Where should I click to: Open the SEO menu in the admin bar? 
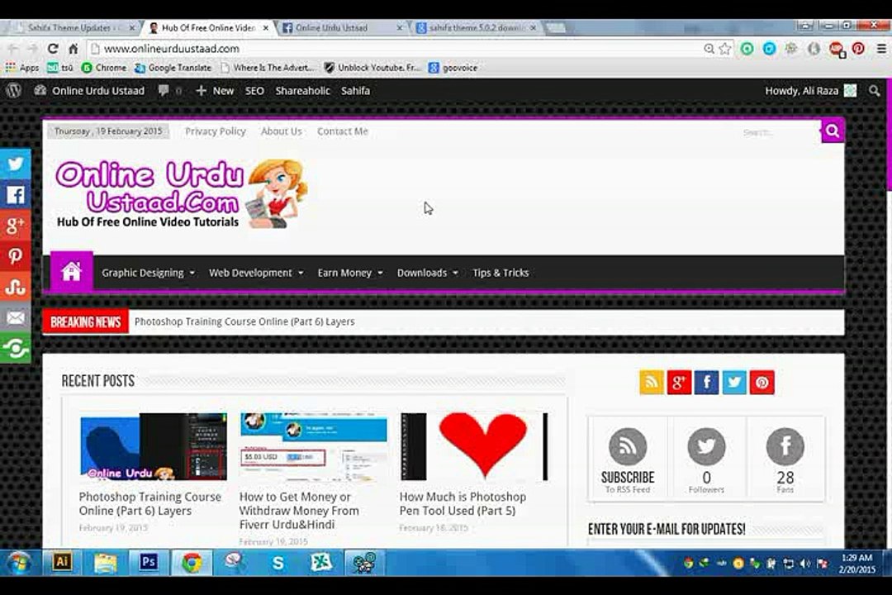(254, 91)
